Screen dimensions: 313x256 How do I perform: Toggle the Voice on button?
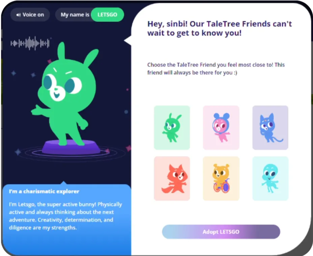[30, 14]
